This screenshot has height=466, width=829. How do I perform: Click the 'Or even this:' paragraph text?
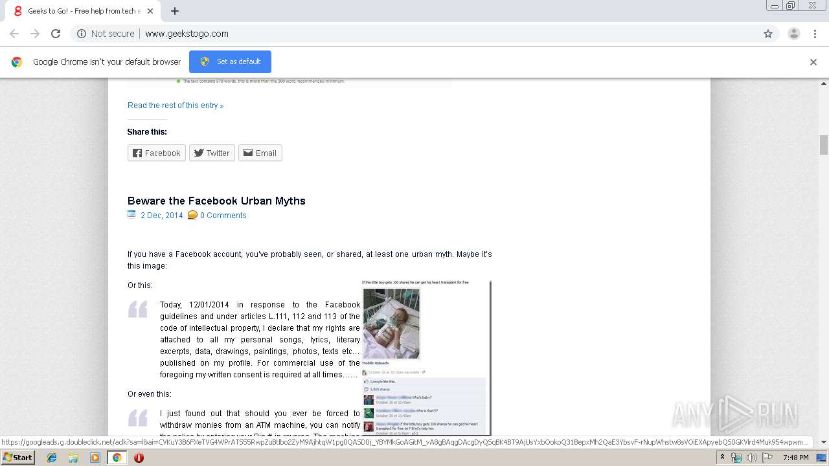point(150,394)
